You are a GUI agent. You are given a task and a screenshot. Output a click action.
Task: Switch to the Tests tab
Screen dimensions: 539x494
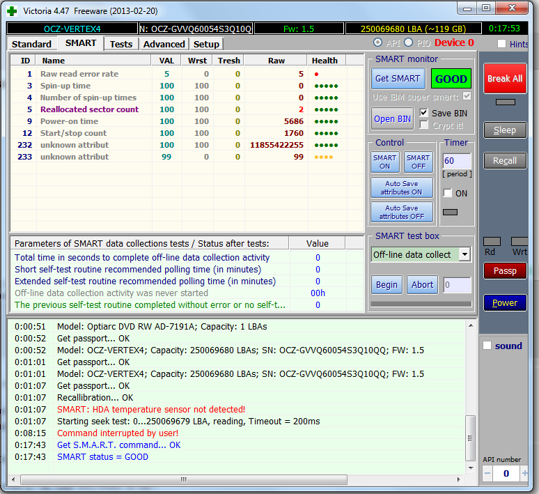point(121,44)
